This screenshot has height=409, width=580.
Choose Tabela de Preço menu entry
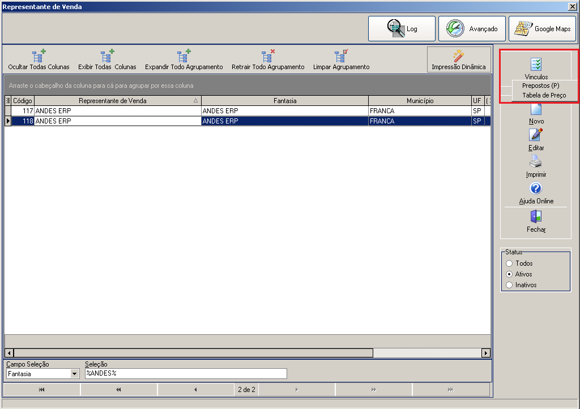point(544,95)
